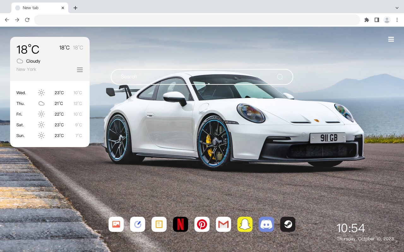Click the Saturday sunny forecast icon

click(41, 125)
